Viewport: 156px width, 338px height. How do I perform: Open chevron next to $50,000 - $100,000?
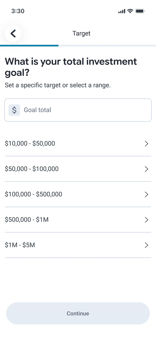[x=146, y=169]
